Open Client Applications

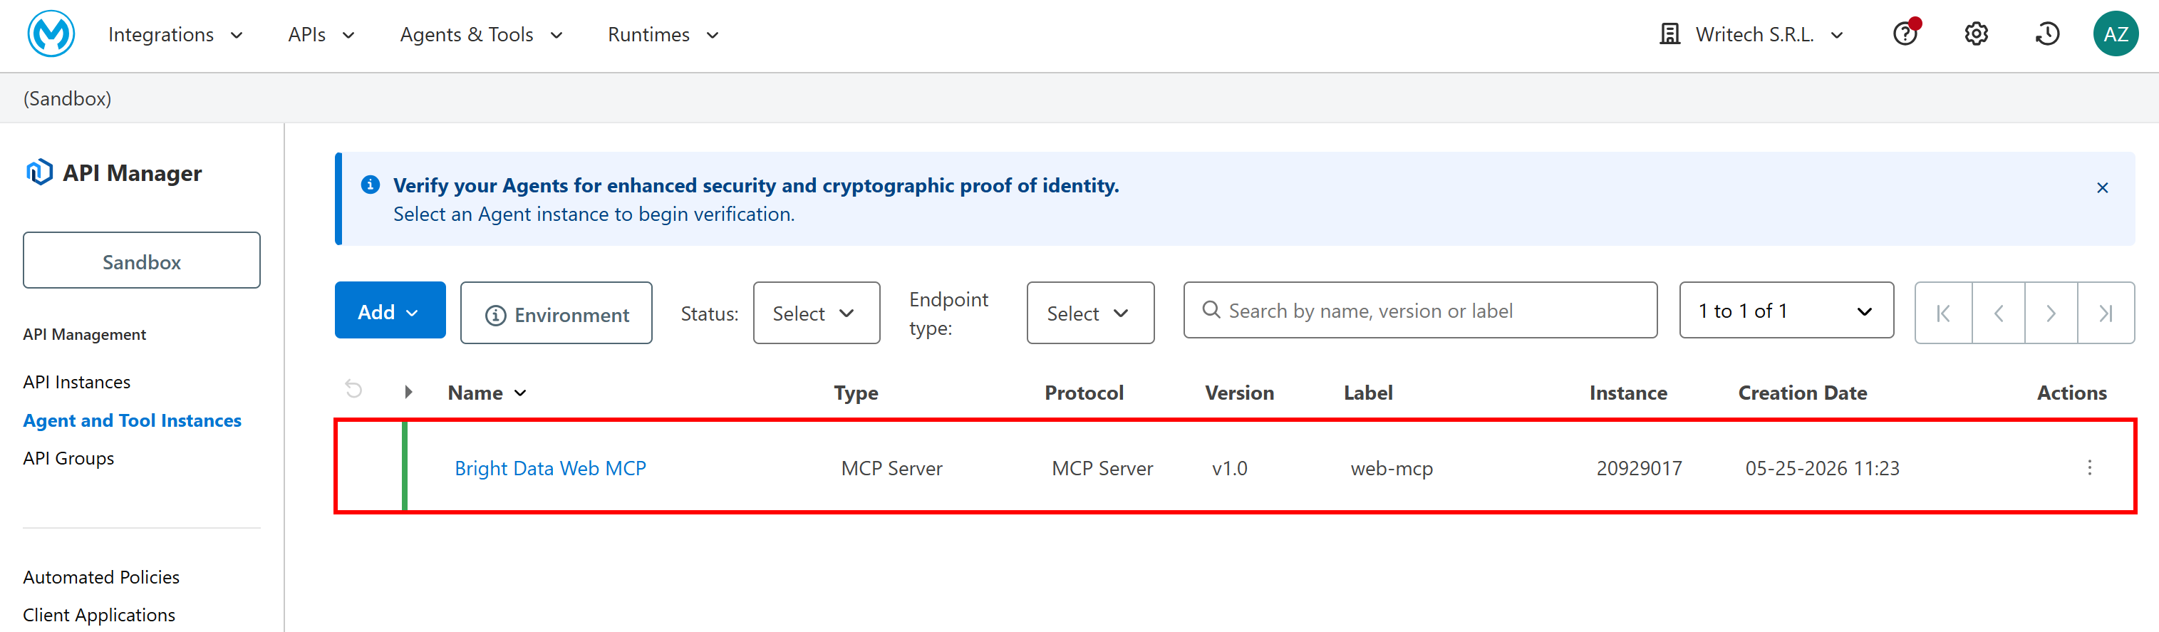(x=99, y=615)
